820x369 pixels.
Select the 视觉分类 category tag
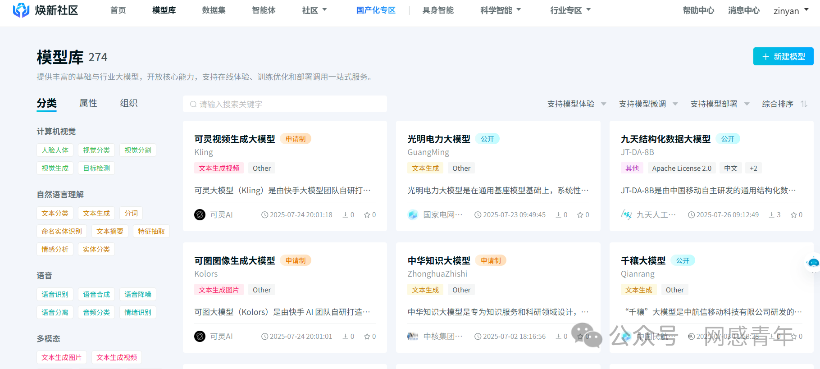(x=96, y=150)
